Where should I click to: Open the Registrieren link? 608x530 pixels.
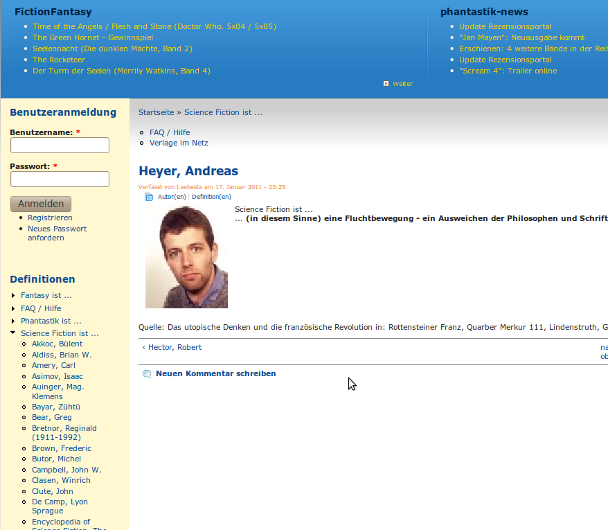pyautogui.click(x=50, y=218)
